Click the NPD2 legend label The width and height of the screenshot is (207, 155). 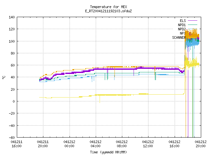(182, 29)
